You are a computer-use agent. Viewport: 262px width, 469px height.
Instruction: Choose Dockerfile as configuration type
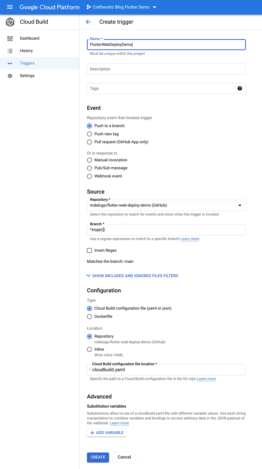89,316
